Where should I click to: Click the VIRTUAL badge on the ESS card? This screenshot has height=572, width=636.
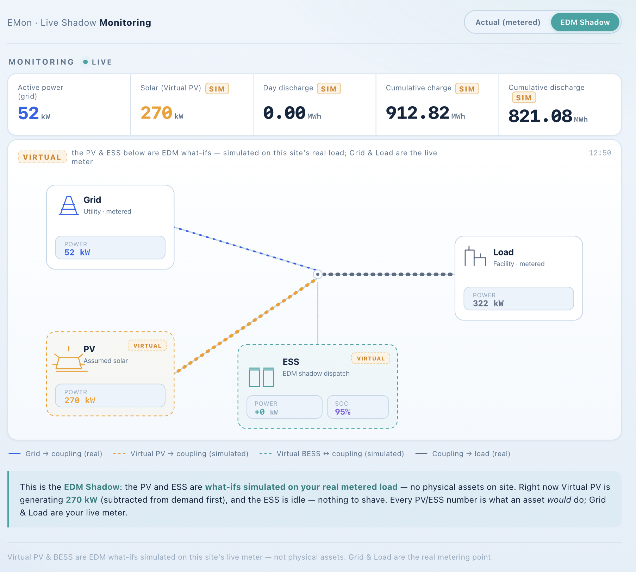tap(370, 358)
